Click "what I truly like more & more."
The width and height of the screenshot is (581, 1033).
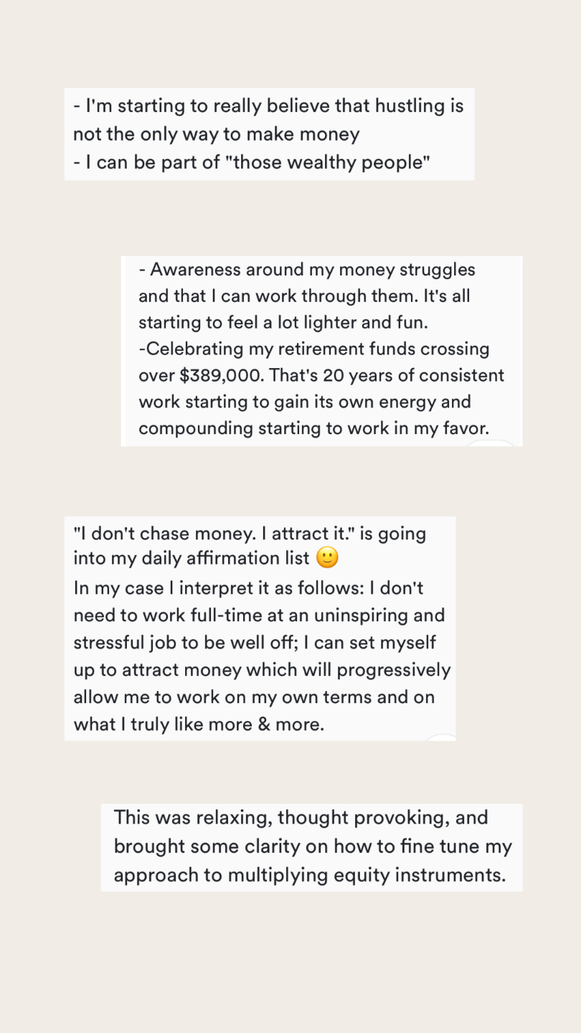[x=199, y=725]
